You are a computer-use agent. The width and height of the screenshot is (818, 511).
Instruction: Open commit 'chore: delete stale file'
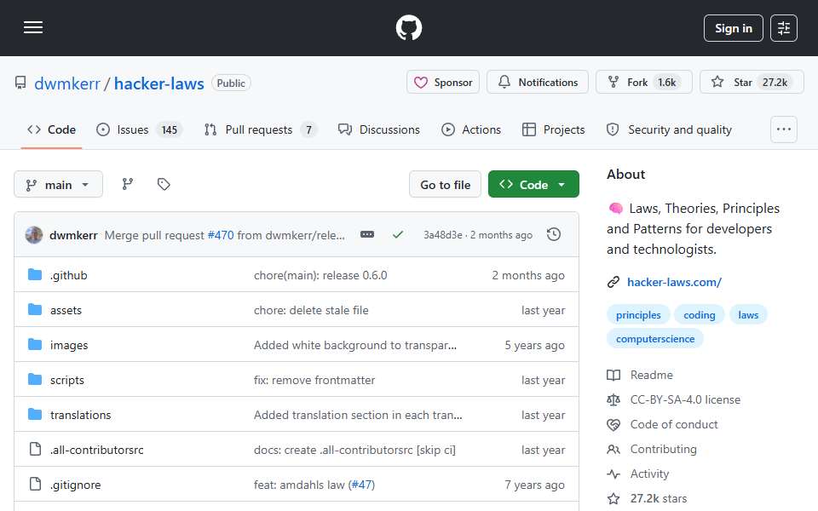pos(311,310)
